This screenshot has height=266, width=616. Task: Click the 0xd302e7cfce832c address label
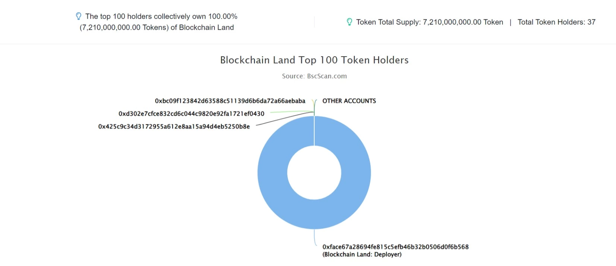click(x=191, y=114)
